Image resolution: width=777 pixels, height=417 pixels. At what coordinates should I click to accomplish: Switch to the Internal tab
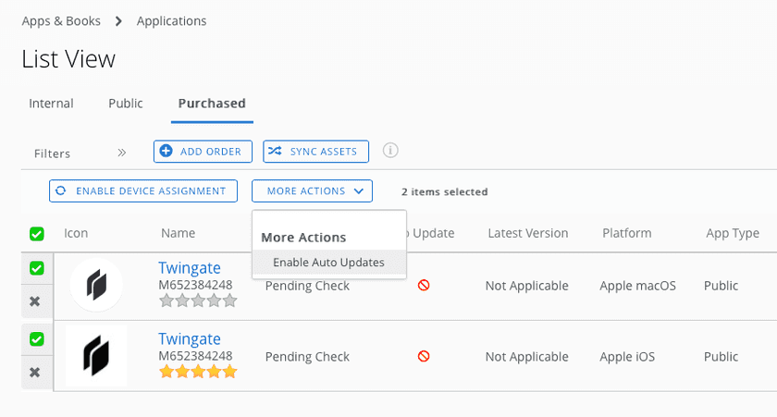[x=52, y=104]
